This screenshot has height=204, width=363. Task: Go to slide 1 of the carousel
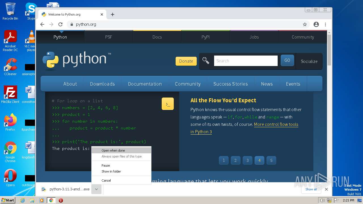click(x=223, y=160)
